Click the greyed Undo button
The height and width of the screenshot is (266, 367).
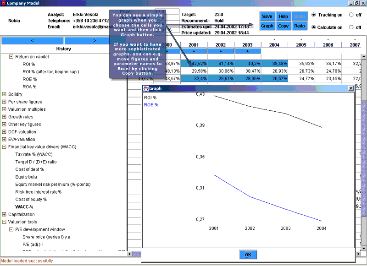pos(300,16)
